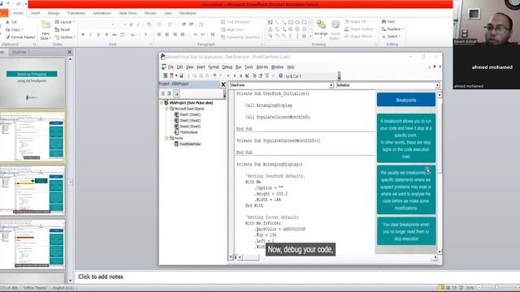Toggle Align Text Left in ribbon
Image resolution: width=520 pixels, height=292 pixels.
tap(159, 34)
